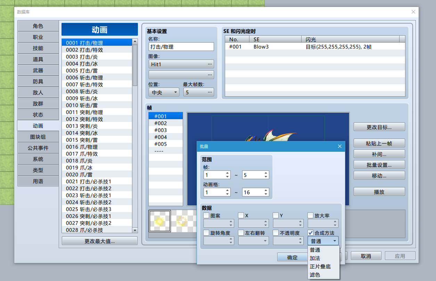Switch to the 道具 tab
Screen dimensions: 436x281
point(38,59)
